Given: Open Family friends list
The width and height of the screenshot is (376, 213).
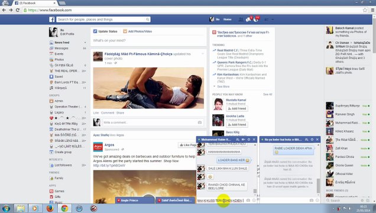Looking at the screenshot, I should click(59, 178).
